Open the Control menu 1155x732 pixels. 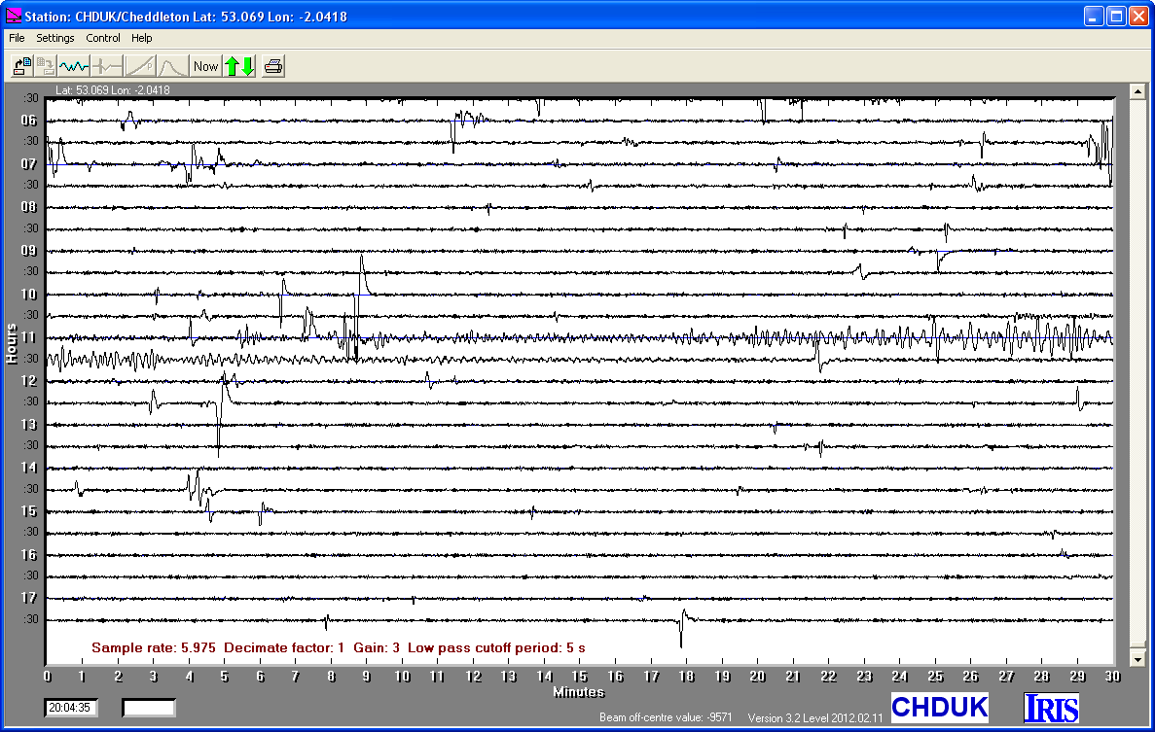pos(103,38)
